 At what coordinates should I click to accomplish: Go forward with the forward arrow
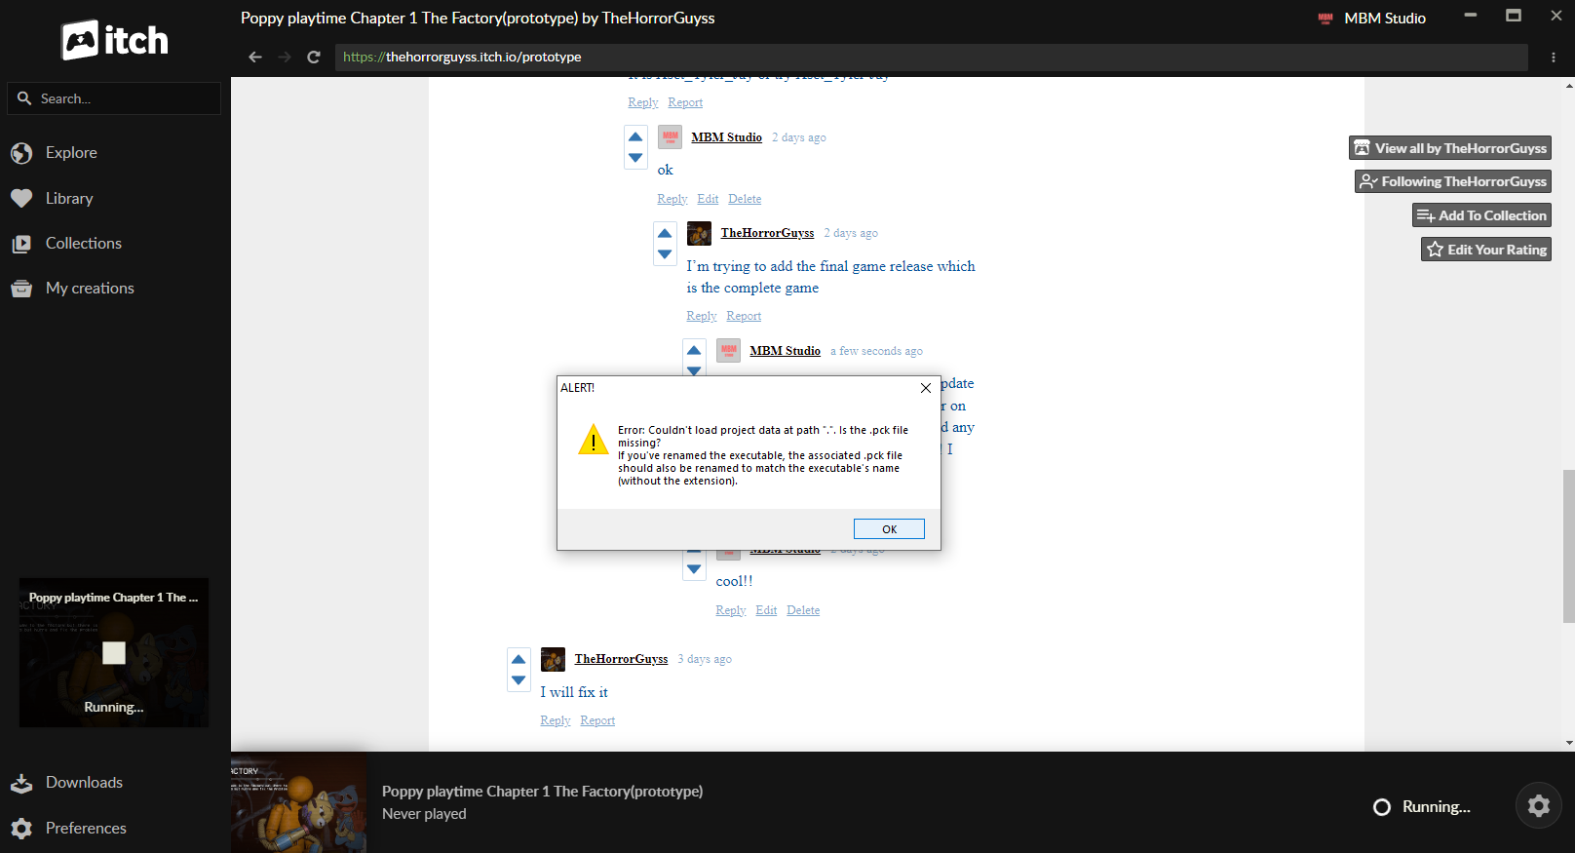click(x=285, y=58)
